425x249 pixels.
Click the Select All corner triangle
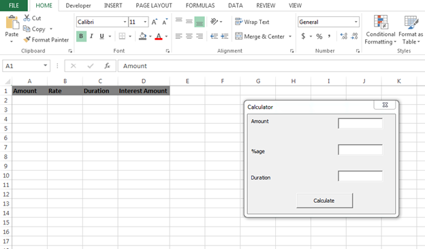point(7,81)
